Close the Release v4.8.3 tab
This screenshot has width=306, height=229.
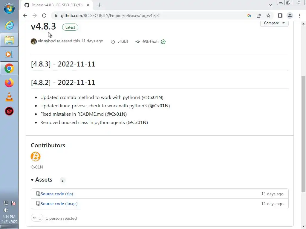(88, 5)
